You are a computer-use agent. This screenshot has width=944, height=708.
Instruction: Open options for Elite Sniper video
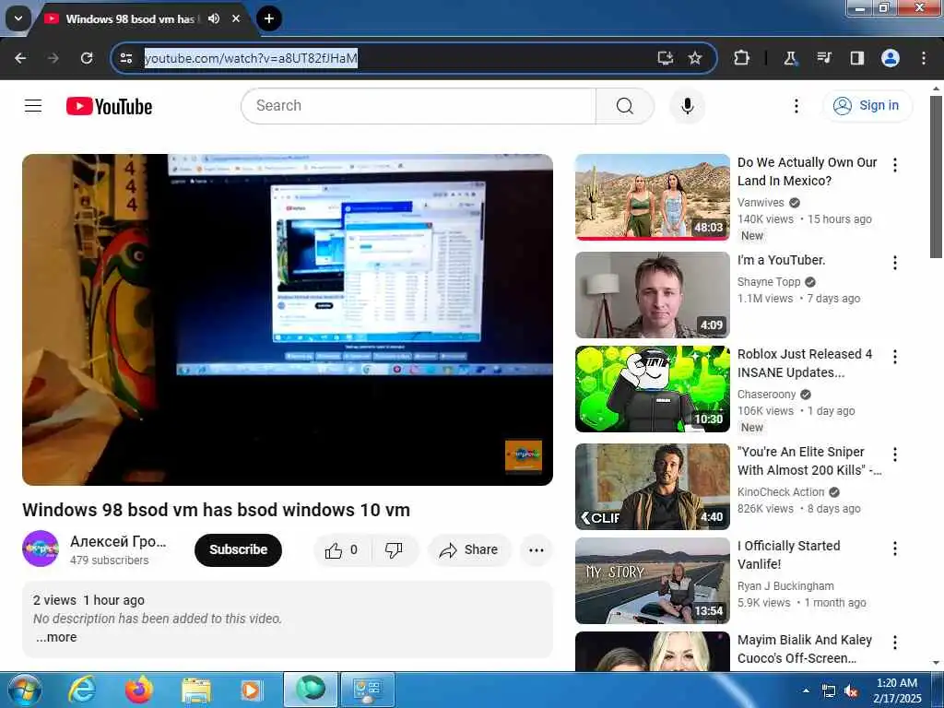pos(895,454)
